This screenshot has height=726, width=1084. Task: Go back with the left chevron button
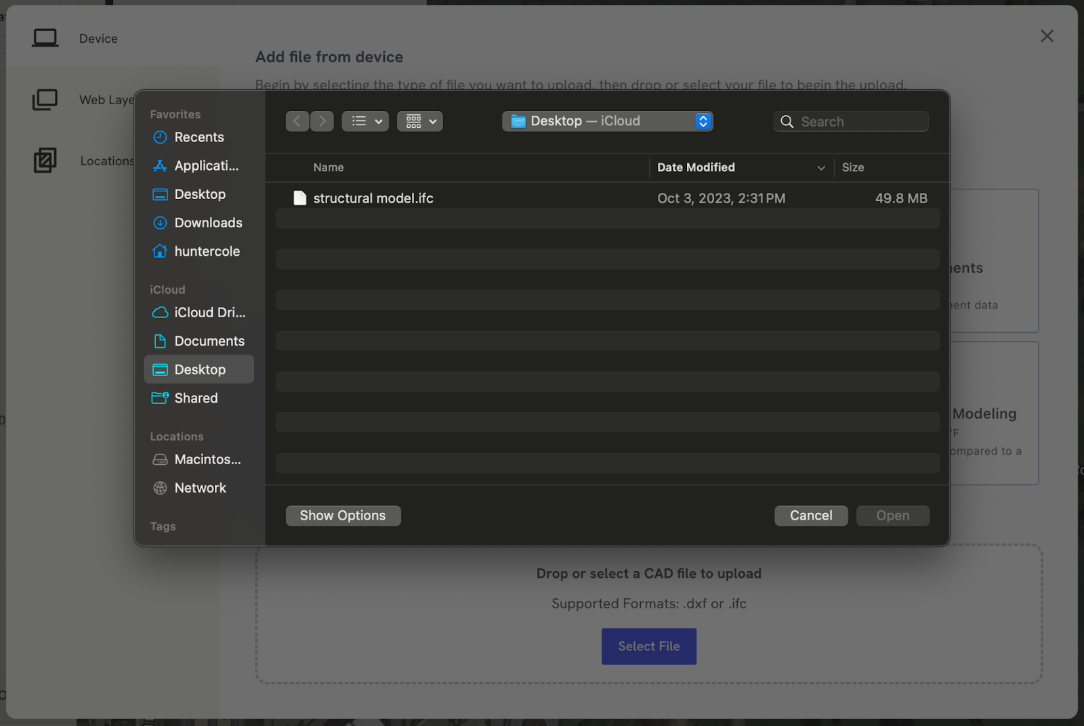click(297, 121)
